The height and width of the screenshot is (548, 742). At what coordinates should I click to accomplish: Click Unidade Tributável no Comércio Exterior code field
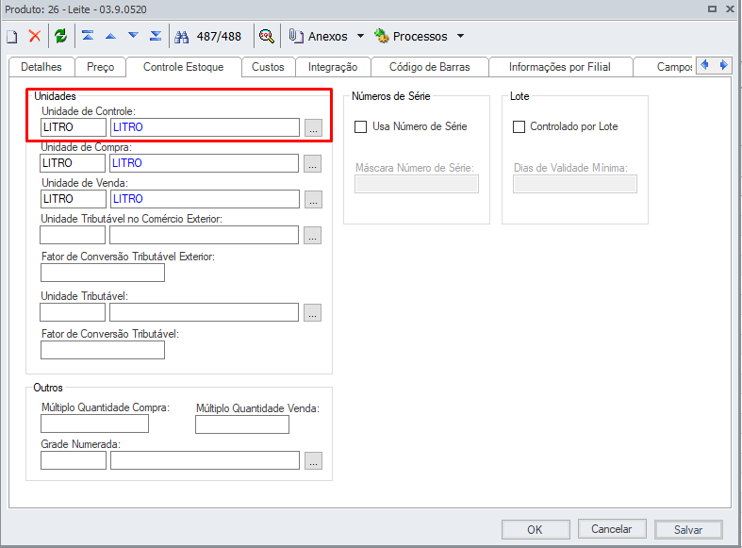point(73,235)
